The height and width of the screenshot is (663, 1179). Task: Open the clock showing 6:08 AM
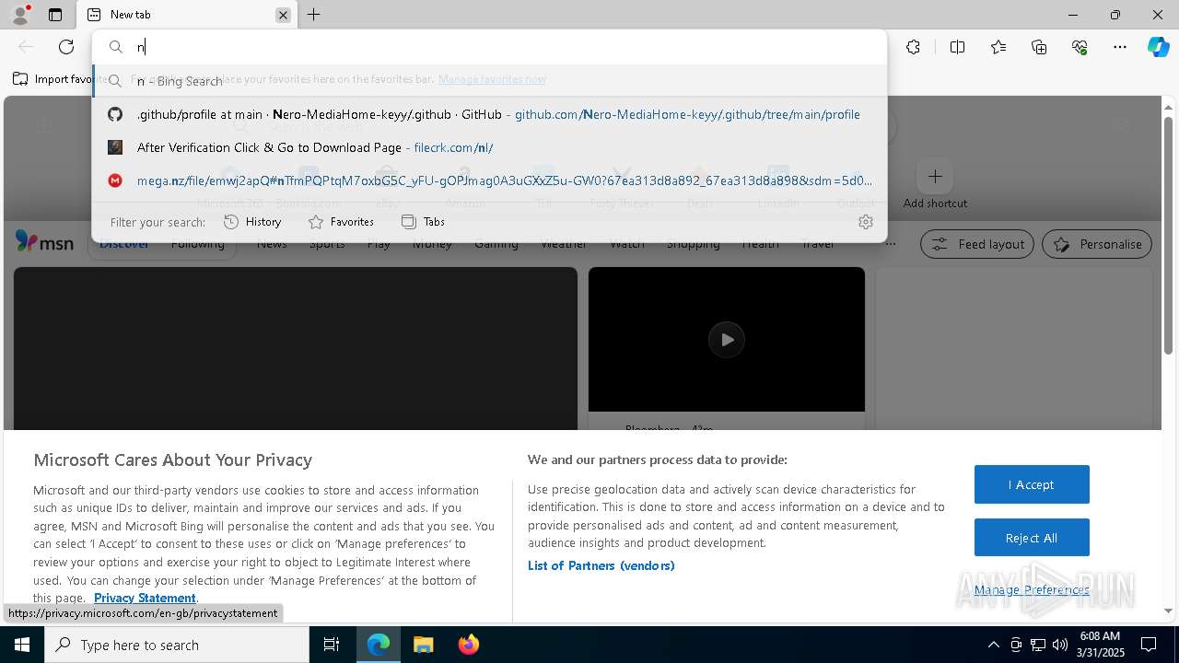coord(1101,644)
